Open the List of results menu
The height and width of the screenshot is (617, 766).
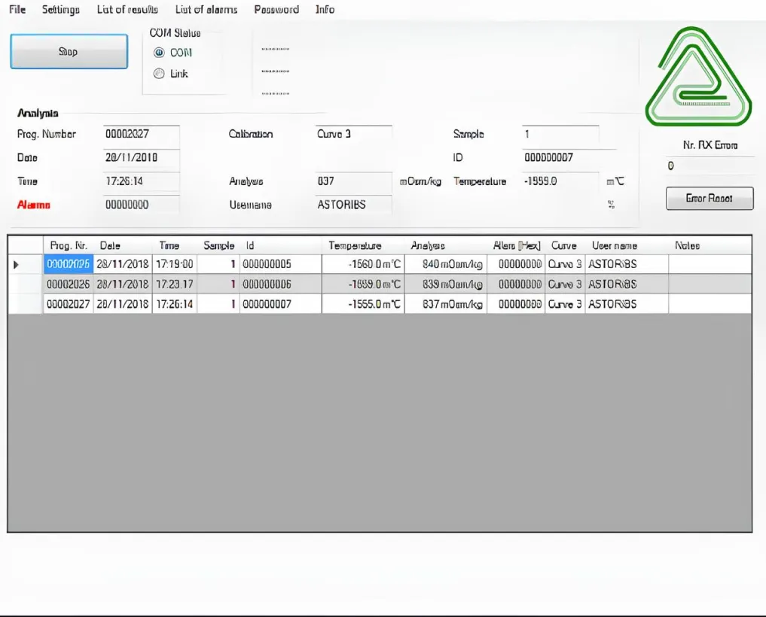coord(127,10)
